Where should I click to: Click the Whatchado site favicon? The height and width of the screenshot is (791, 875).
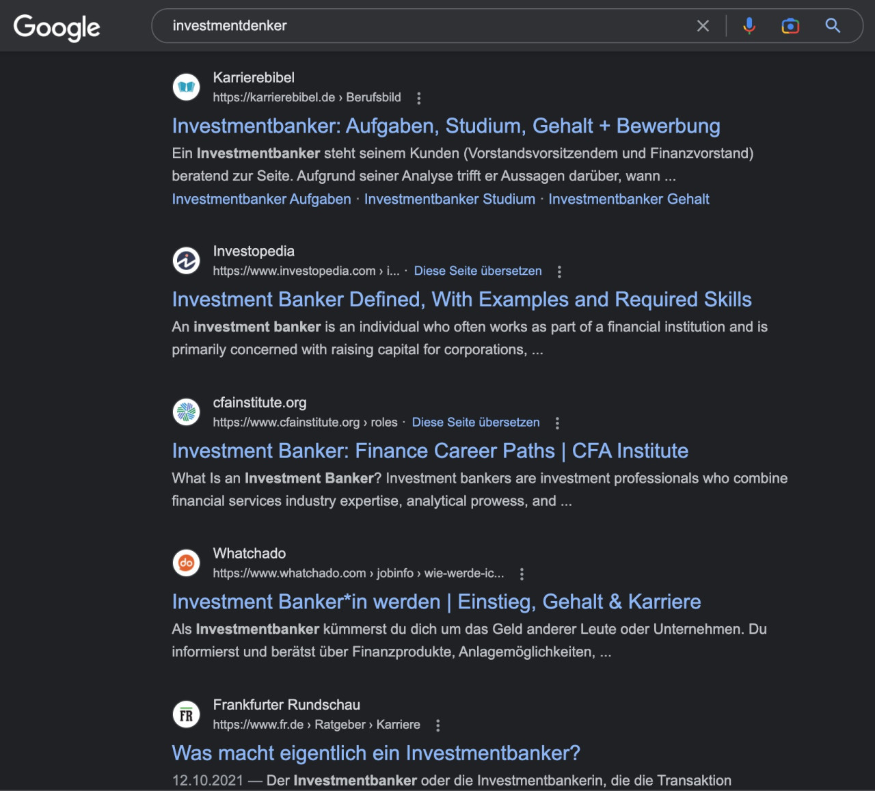click(187, 563)
